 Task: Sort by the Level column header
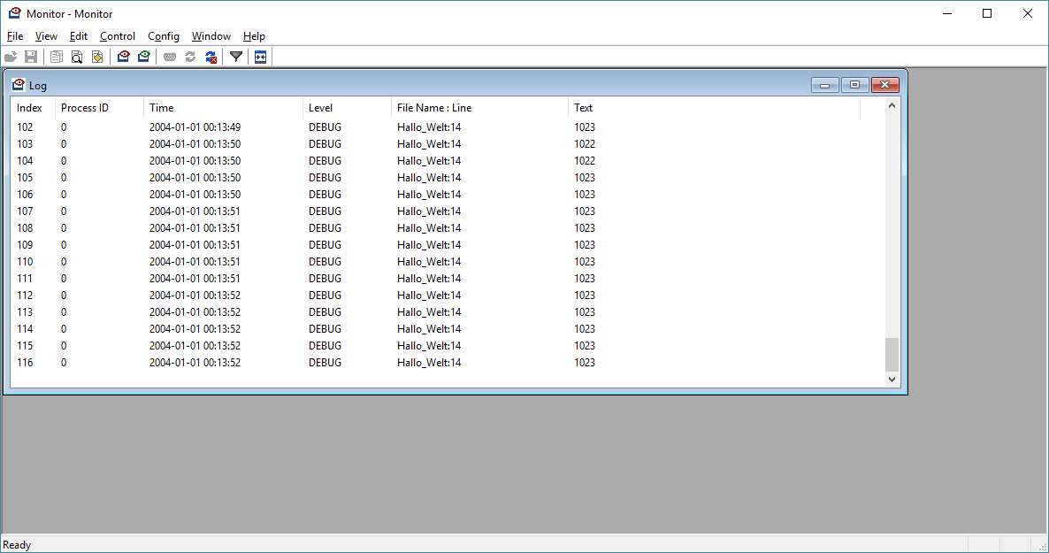click(347, 108)
